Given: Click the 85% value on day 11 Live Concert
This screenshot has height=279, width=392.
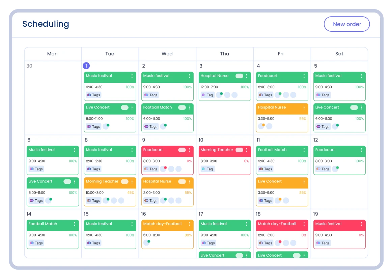Looking at the screenshot, I should pos(303,193).
